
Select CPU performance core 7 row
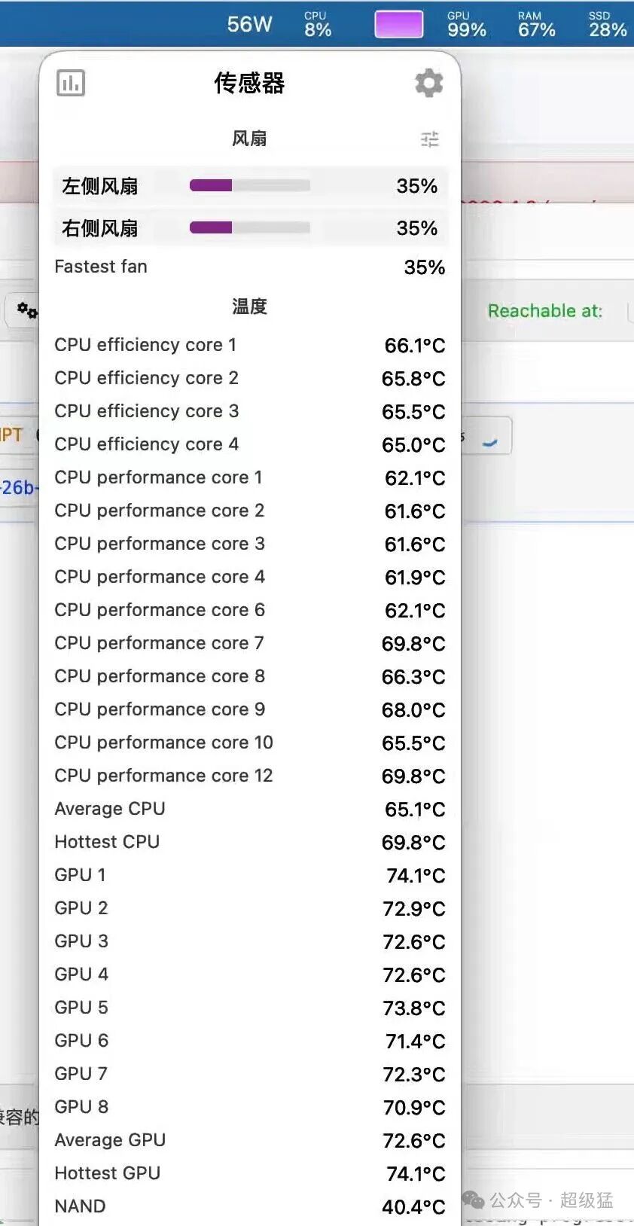[x=250, y=643]
